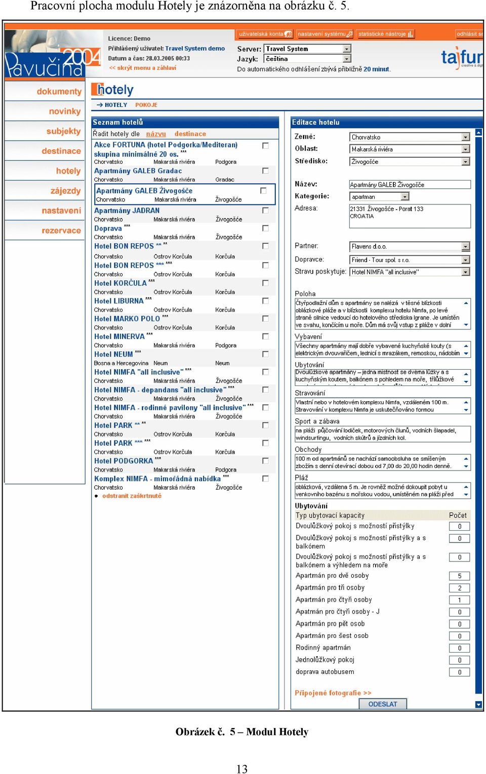The height and width of the screenshot is (774, 486).
Task: Click nastavení systému button
Action: click(x=325, y=34)
